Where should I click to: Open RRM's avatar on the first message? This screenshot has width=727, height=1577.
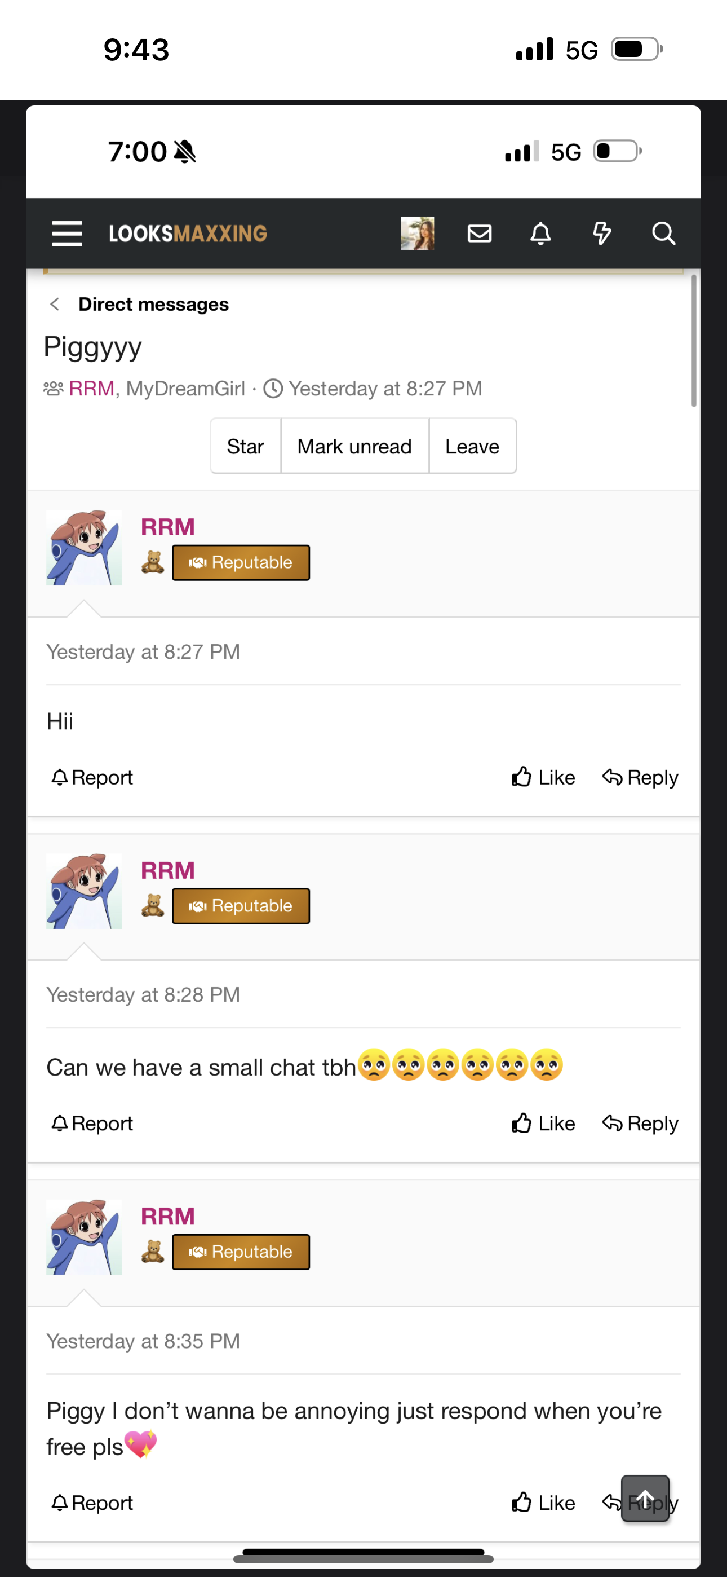(x=84, y=548)
